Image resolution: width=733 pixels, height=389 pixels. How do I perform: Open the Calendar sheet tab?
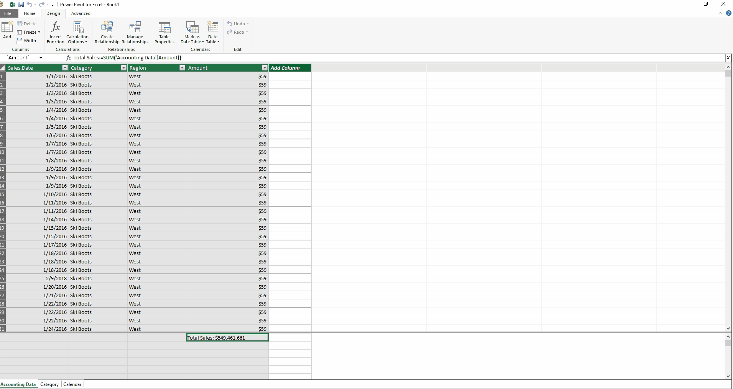(x=72, y=384)
